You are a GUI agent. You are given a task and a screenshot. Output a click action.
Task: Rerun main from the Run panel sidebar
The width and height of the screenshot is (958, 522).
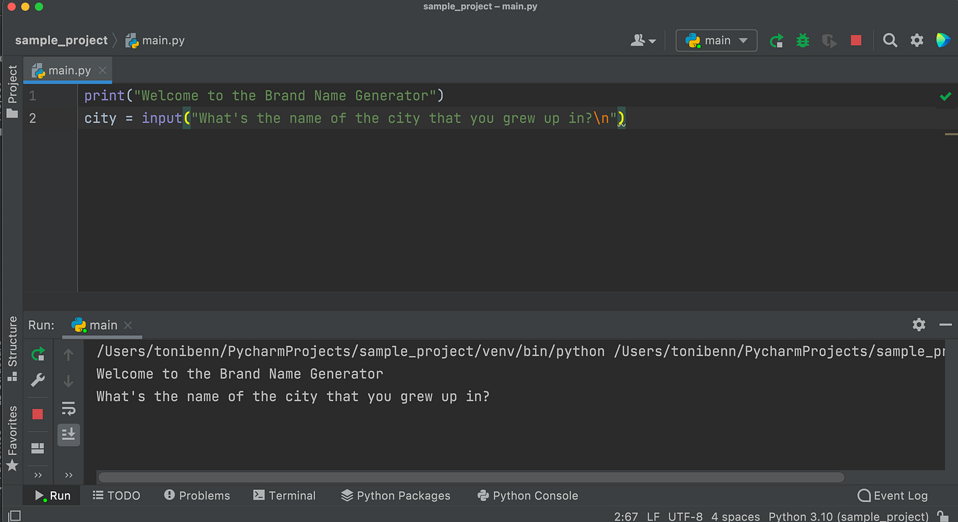(x=38, y=354)
